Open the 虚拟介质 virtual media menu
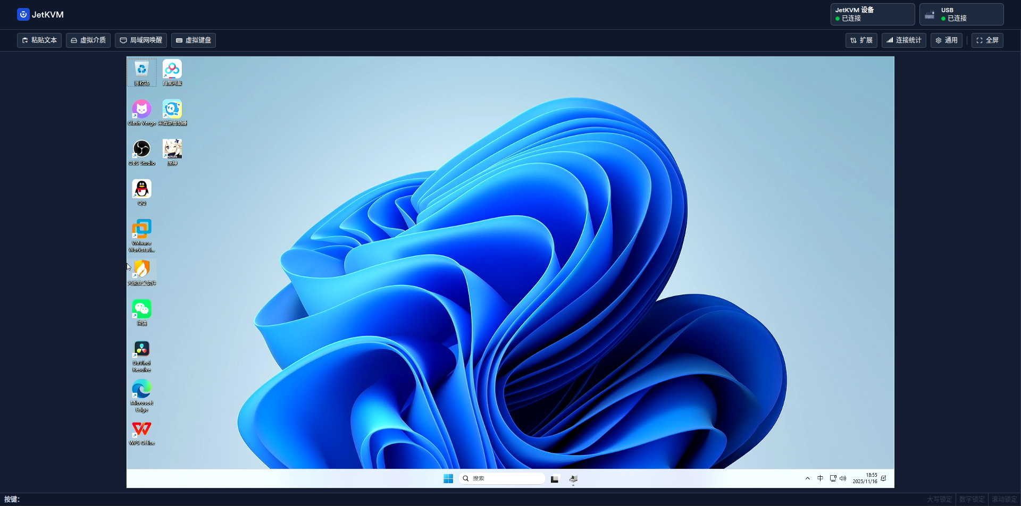Screen dimensions: 1021x506 [x=88, y=40]
